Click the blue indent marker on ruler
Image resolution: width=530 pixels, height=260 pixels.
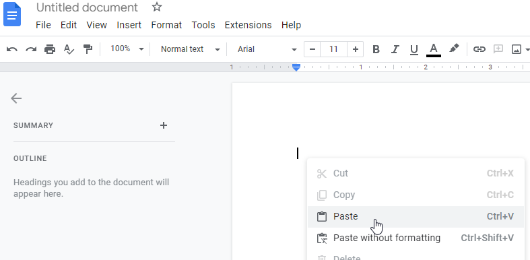pos(296,67)
